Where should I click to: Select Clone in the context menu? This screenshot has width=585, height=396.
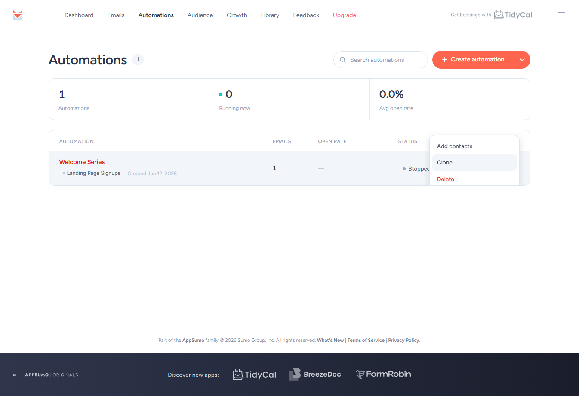[x=474, y=162]
